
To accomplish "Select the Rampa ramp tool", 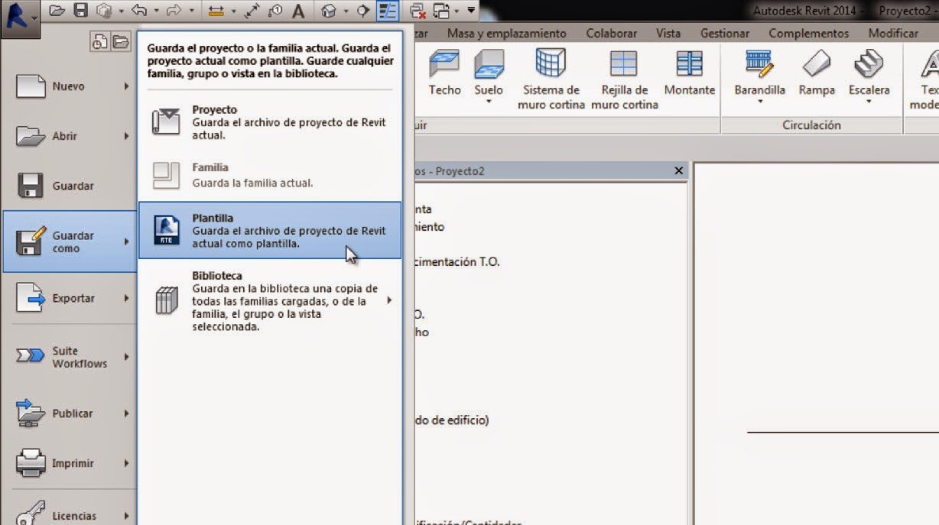I will tap(817, 74).
